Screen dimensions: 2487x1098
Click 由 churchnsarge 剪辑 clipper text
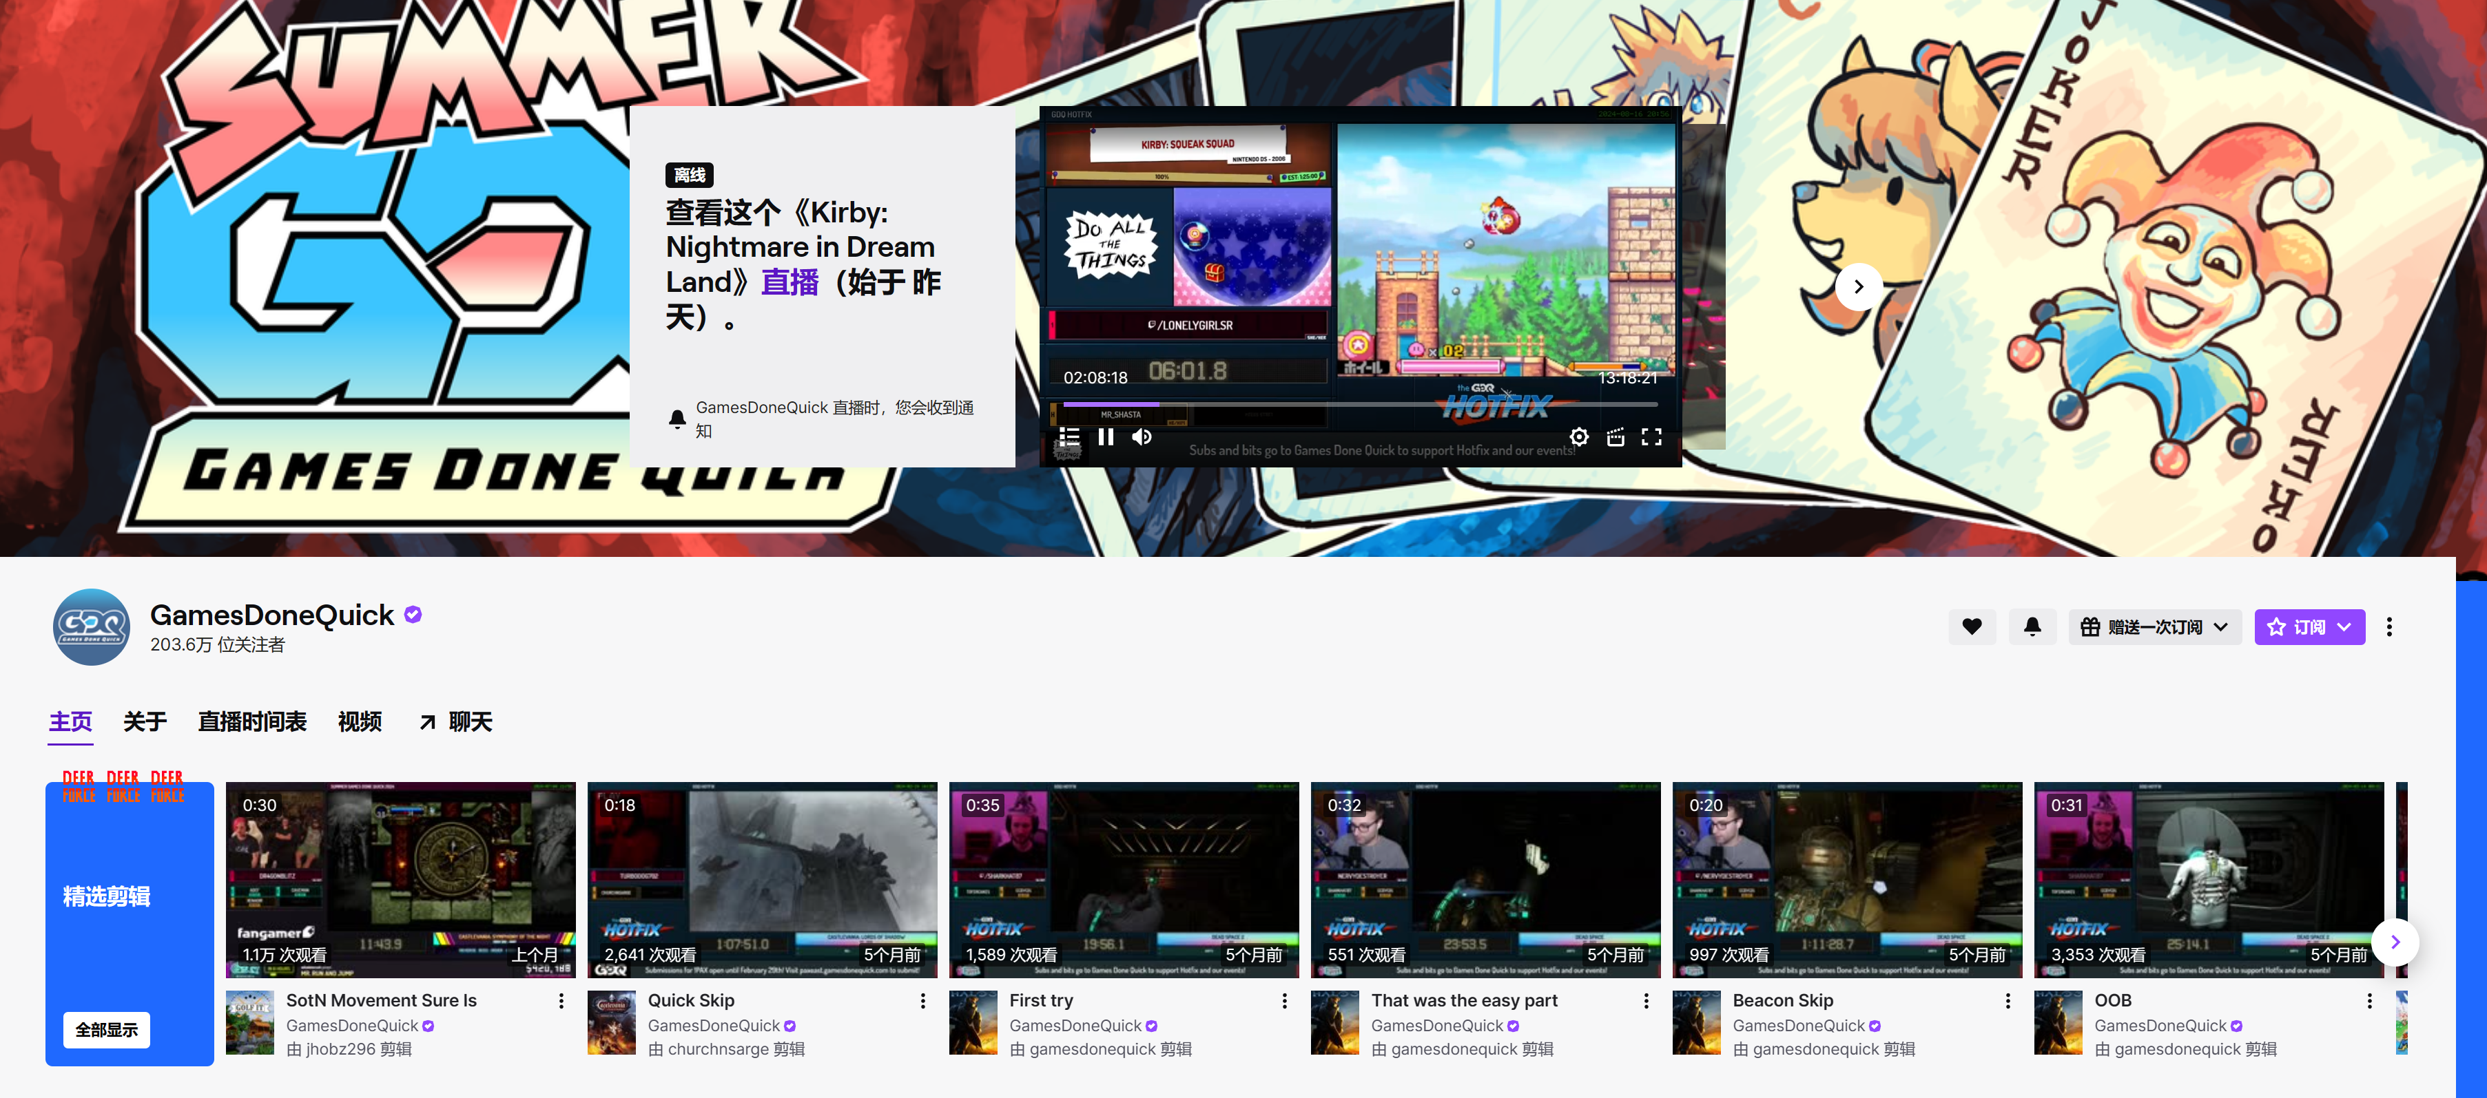(726, 1049)
